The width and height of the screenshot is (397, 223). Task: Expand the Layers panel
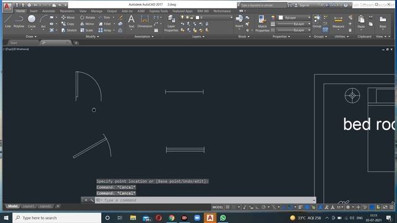click(198, 37)
